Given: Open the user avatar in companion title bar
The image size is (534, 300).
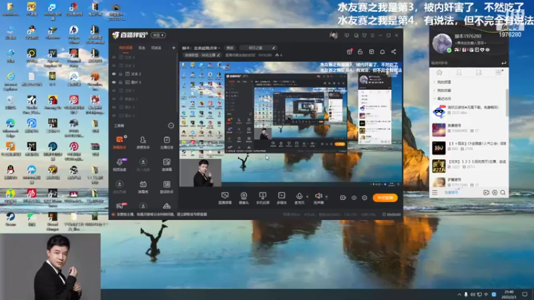Looking at the screenshot, I should (333, 35).
